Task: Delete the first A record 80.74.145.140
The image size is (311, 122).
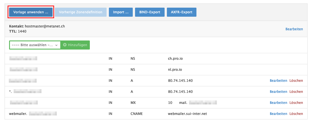Action: (296, 81)
